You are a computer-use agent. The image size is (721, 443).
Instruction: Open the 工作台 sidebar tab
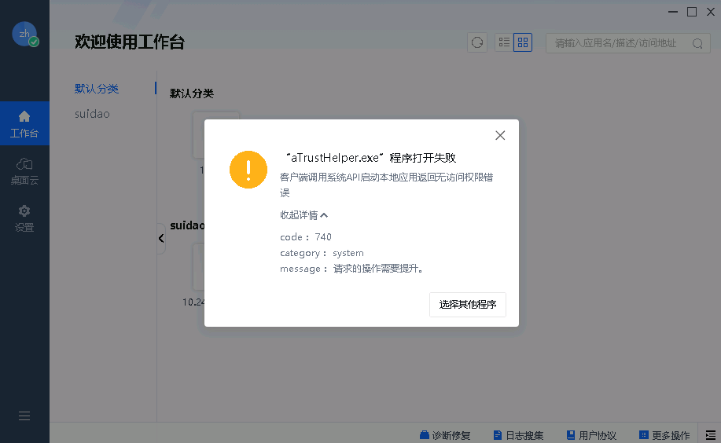coord(24,123)
